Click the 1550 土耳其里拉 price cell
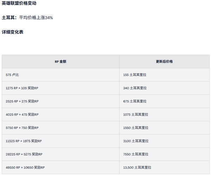The image size is (211, 175). click(x=136, y=127)
